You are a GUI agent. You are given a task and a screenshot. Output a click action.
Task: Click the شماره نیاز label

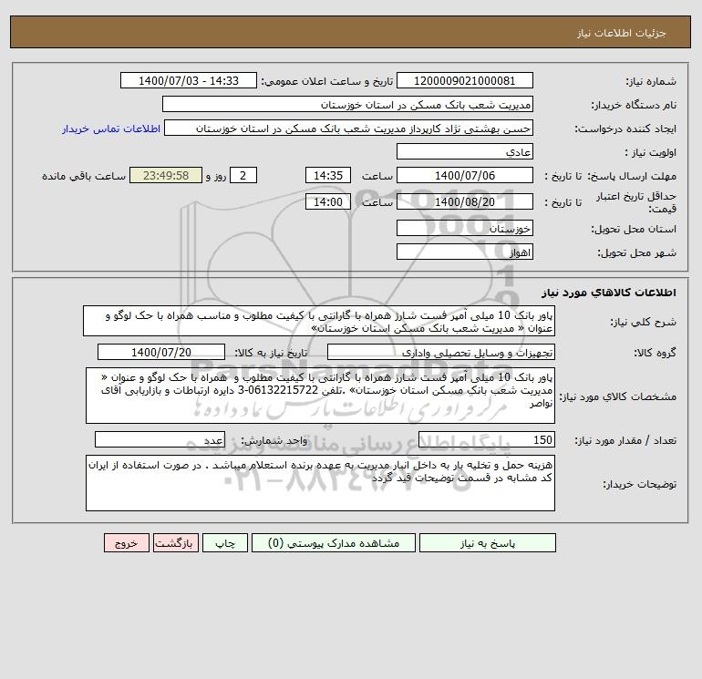651,81
